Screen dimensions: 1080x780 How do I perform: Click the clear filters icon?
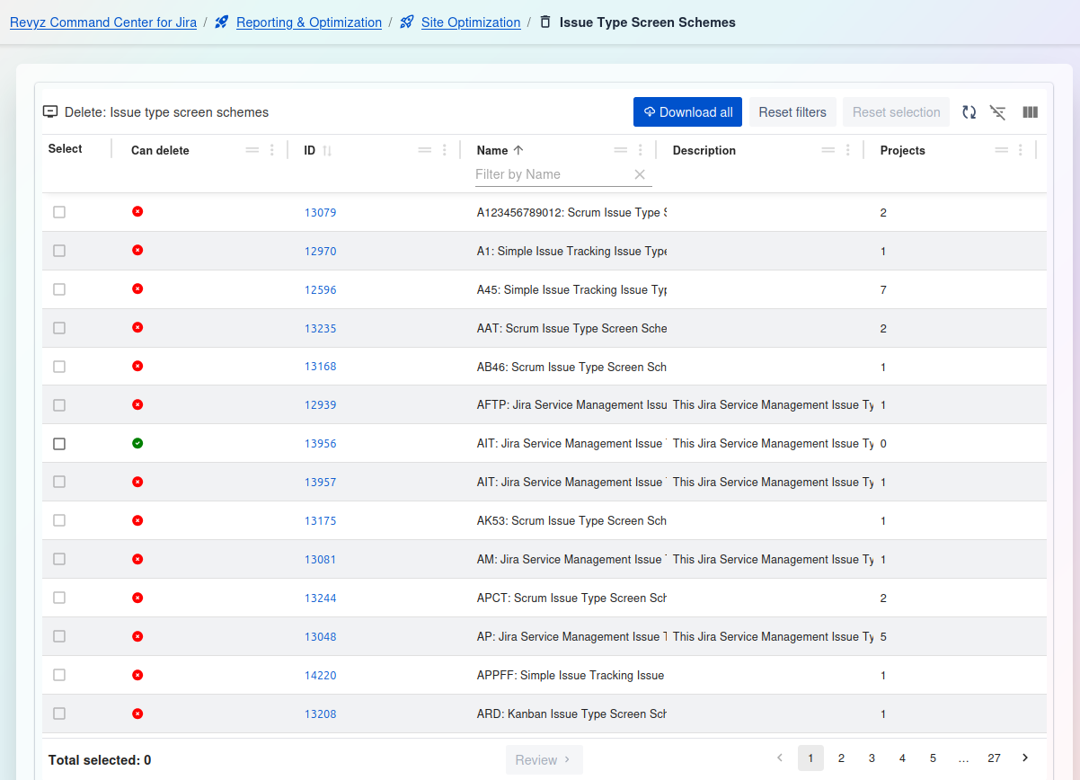(x=997, y=112)
